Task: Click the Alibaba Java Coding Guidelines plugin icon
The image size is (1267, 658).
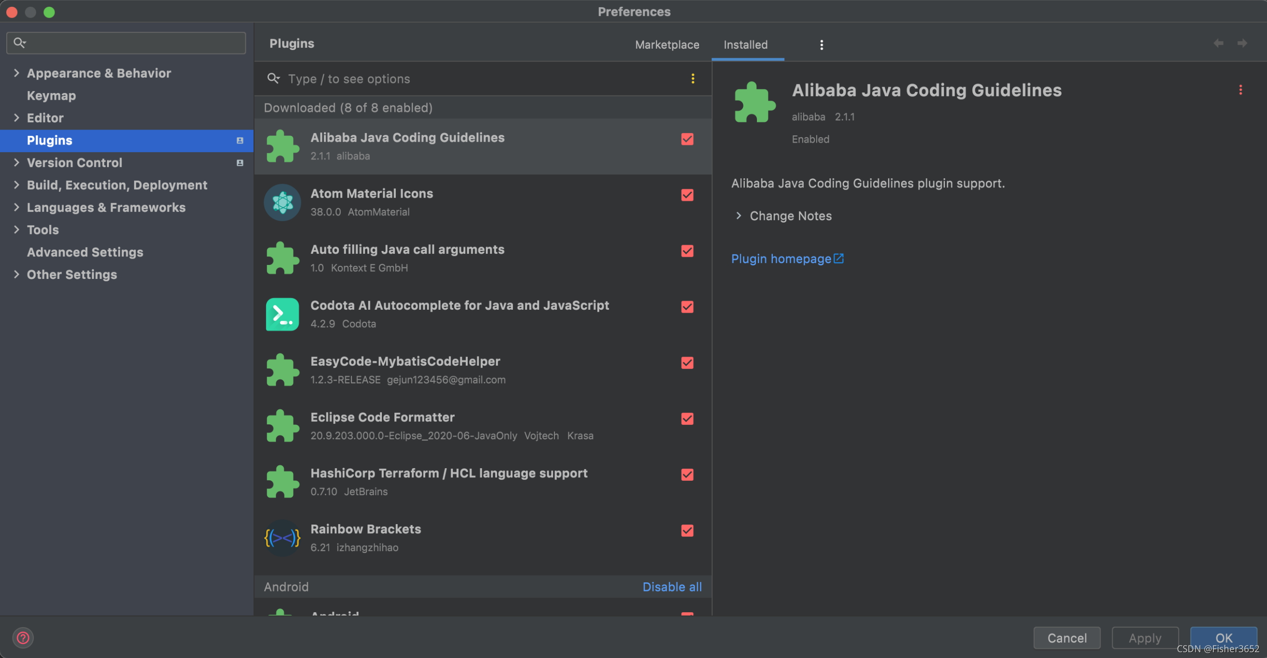Action: click(283, 145)
